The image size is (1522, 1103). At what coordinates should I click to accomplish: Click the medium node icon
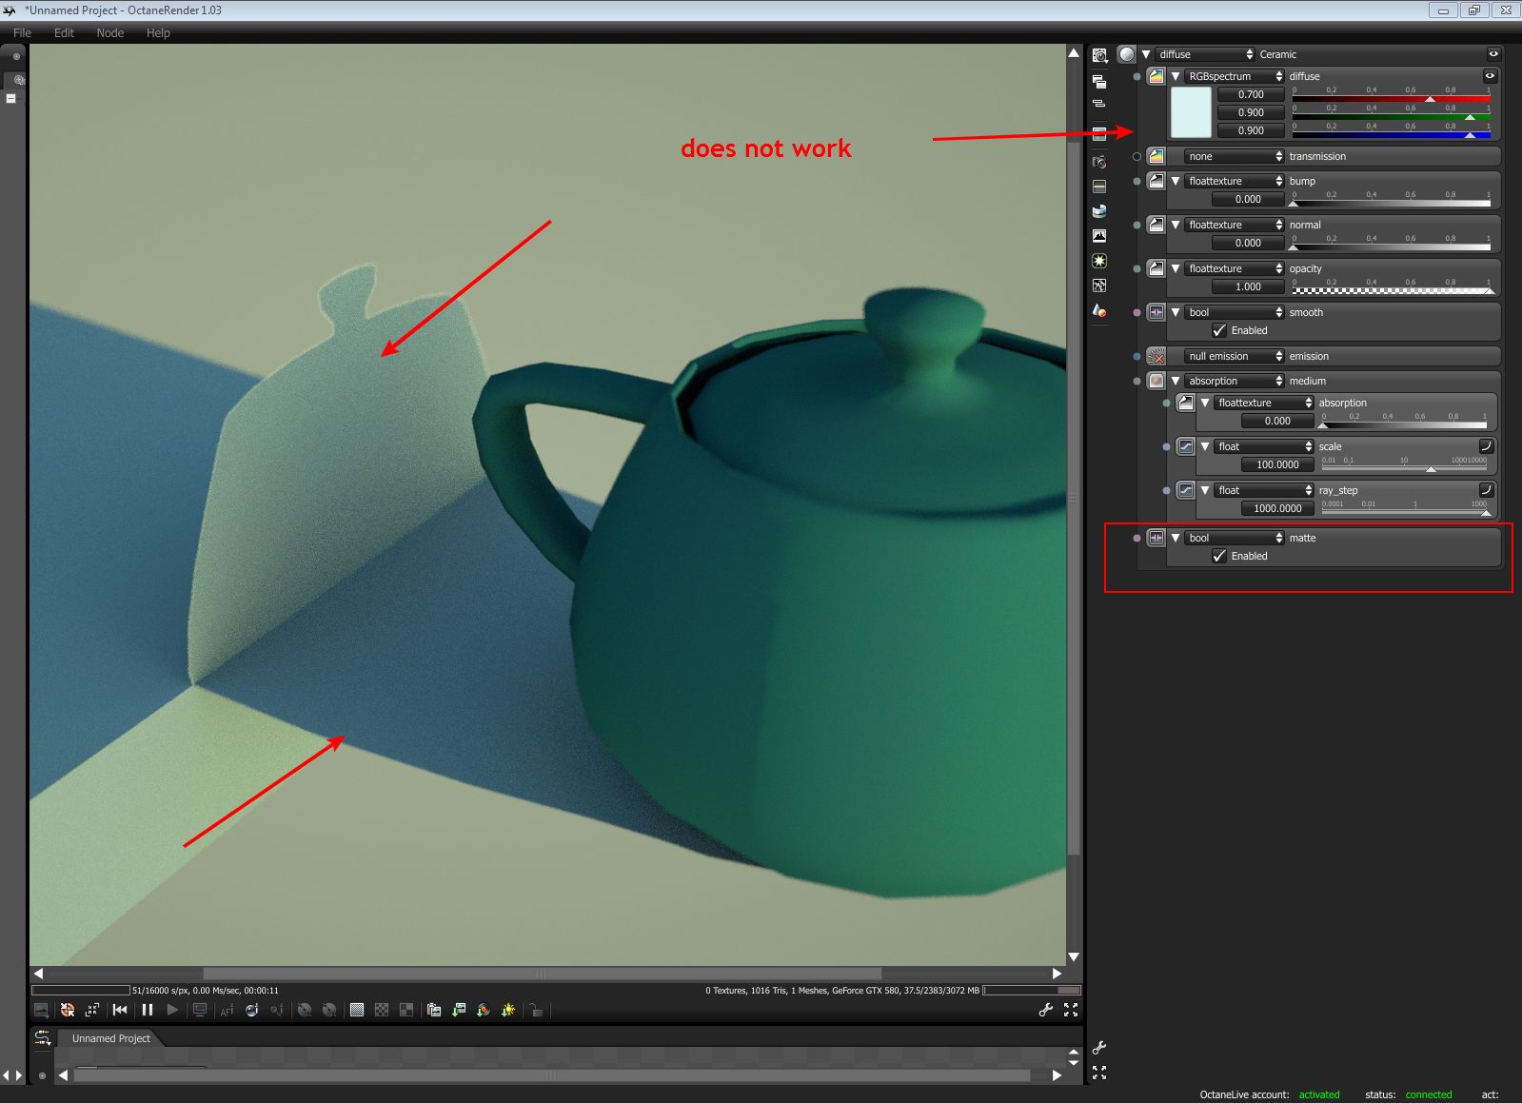click(1156, 381)
